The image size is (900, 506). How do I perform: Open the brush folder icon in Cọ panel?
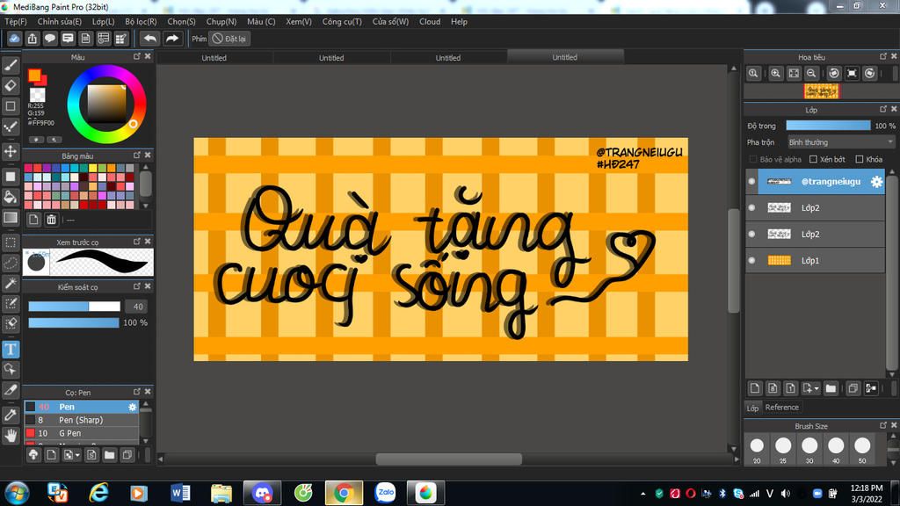coord(109,455)
